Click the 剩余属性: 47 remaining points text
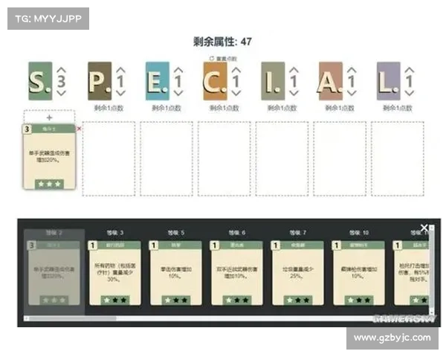446x357 pixels. [x=222, y=42]
